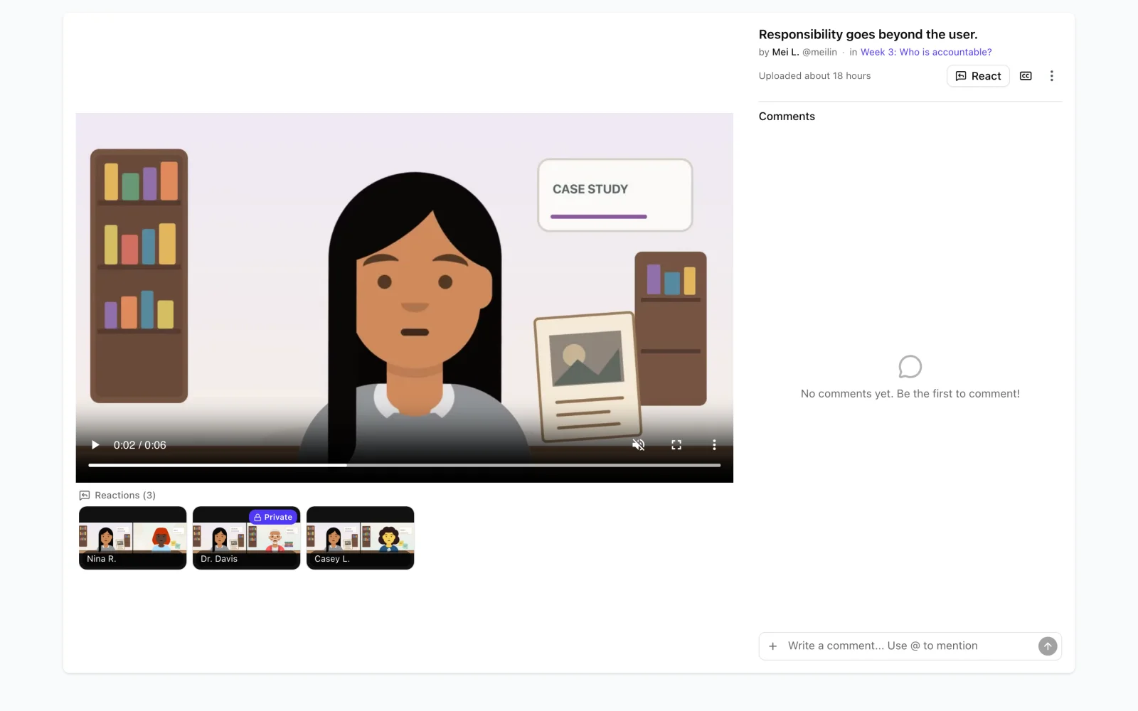The width and height of the screenshot is (1138, 711).
Task: Open Dr. Davis private reaction thumbnail
Action: point(247,538)
